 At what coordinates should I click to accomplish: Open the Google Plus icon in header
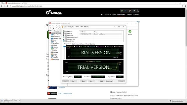130,11
